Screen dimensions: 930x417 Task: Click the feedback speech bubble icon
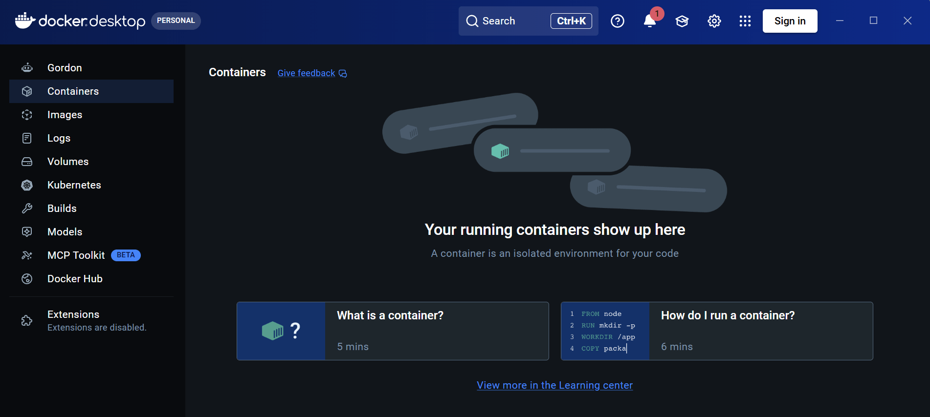coord(343,74)
